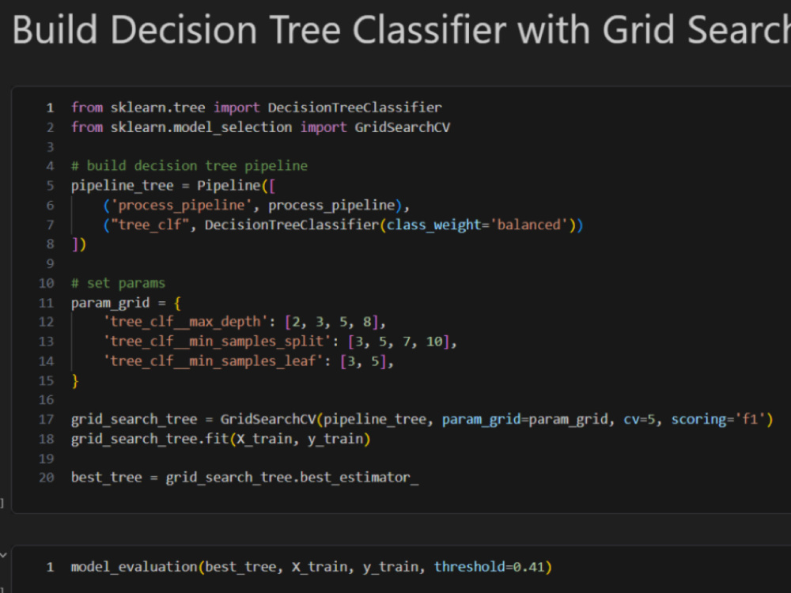Click "model_evaluation" function call in second cell

tap(134, 567)
